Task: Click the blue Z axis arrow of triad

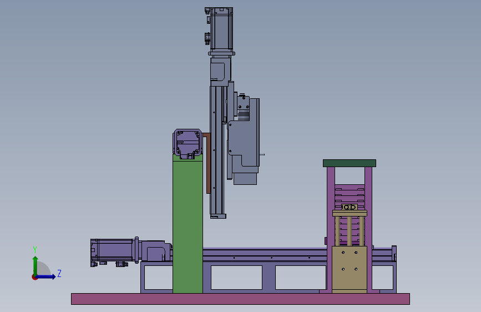Action: point(46,276)
